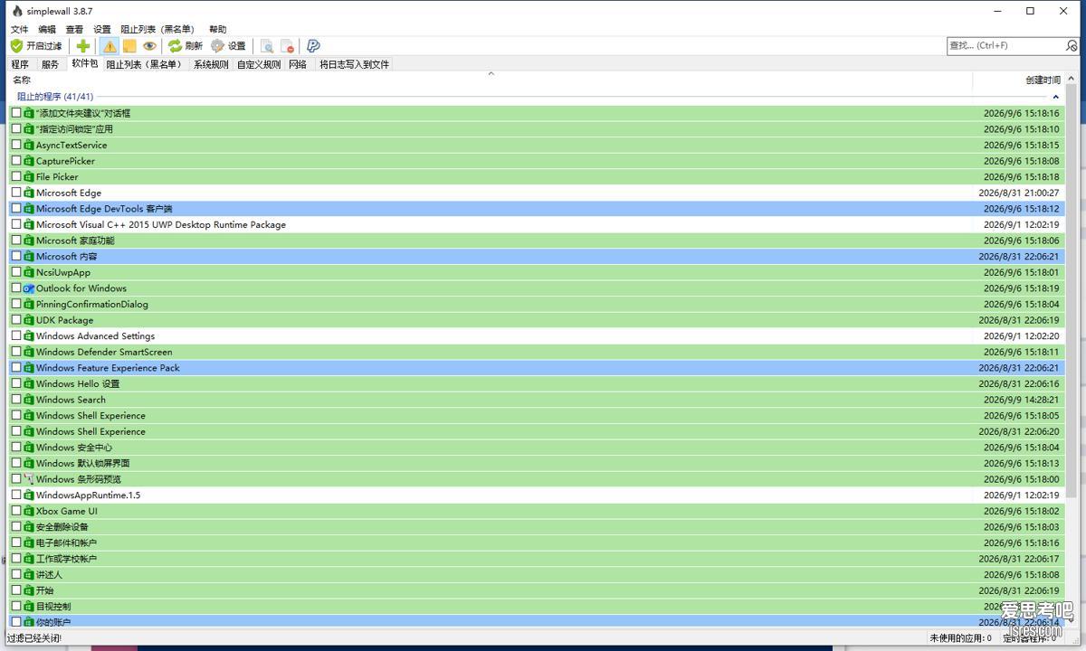Click the eye icon in the toolbar
Image resolution: width=1086 pixels, height=651 pixels.
click(x=149, y=46)
